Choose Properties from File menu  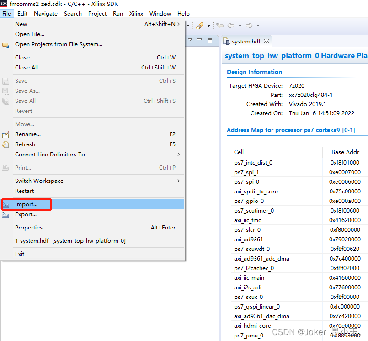(x=92, y=228)
